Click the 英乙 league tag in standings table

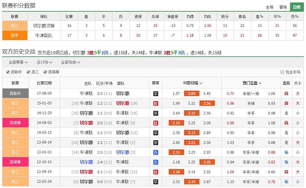click(15, 26)
